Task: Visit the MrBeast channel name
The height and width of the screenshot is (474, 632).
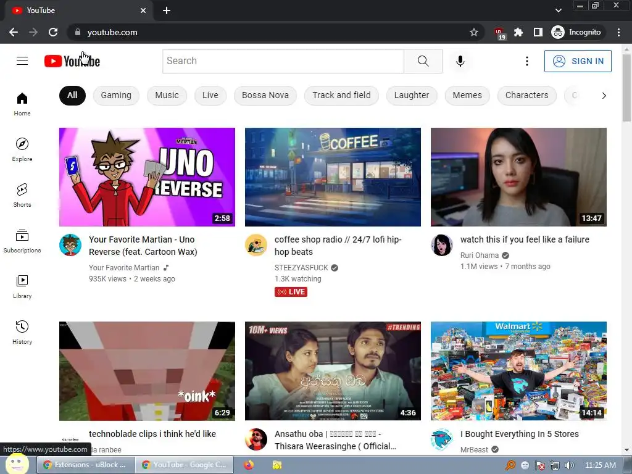Action: 474,449
